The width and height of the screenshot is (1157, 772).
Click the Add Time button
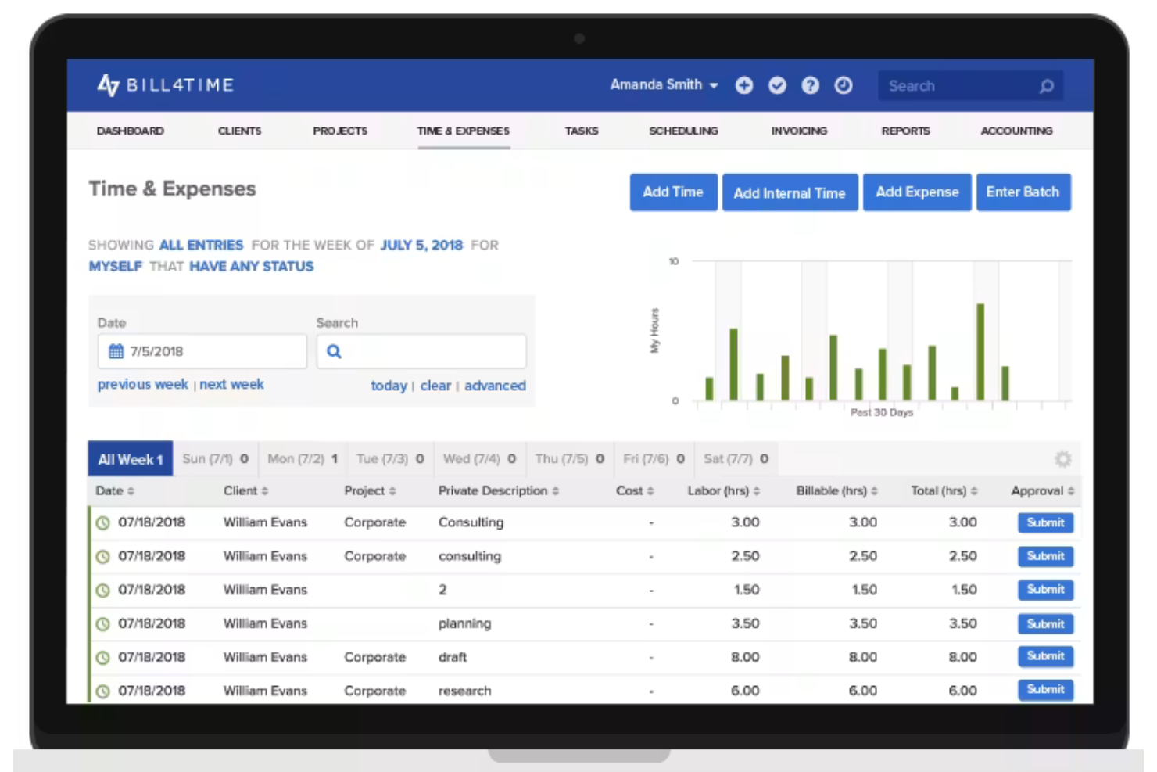coord(673,192)
